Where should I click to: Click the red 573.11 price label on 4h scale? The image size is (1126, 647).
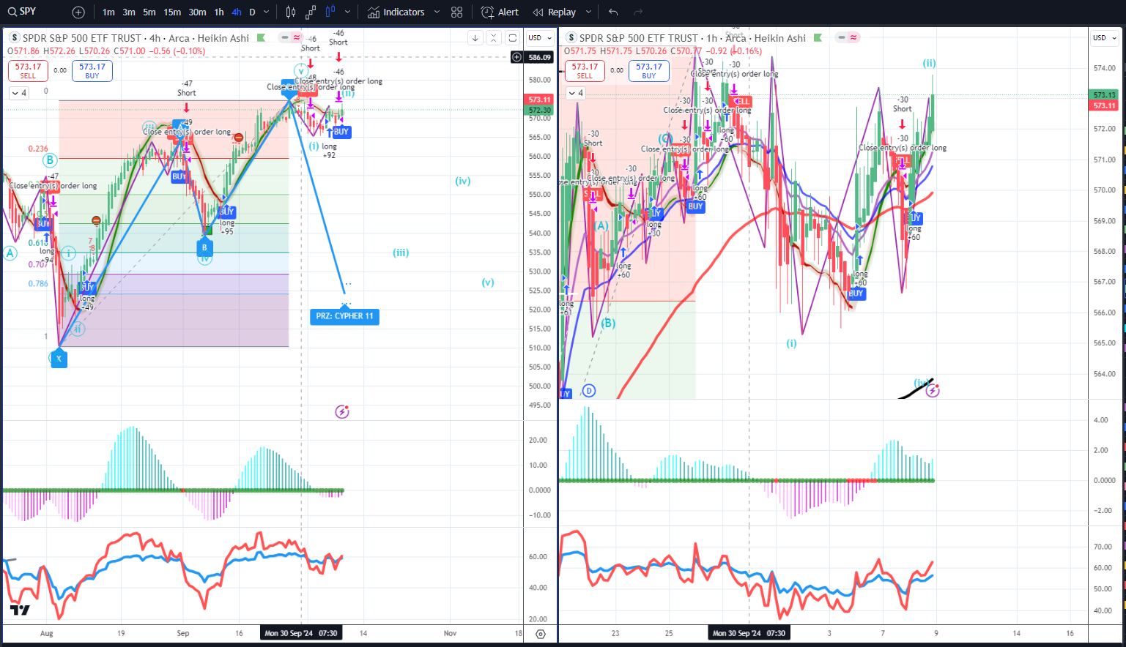539,100
